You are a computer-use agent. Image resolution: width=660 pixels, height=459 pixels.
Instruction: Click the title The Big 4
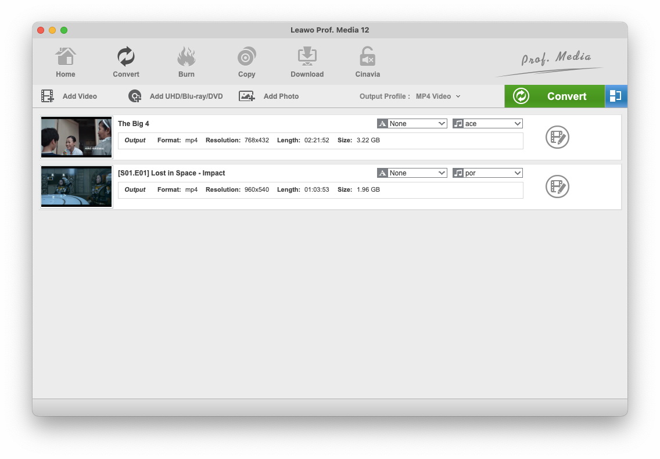(x=134, y=123)
